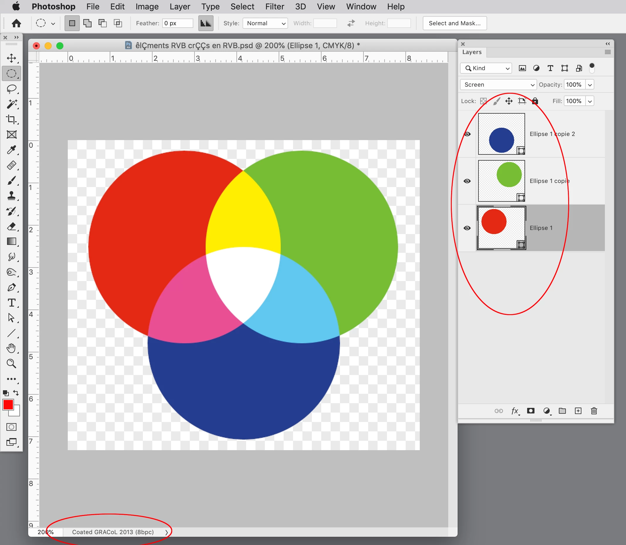Select the Crop tool
This screenshot has height=545, width=626.
(x=11, y=119)
